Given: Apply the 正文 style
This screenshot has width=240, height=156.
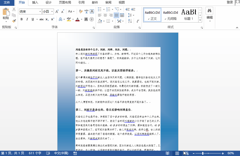Looking at the screenshot, I should (152, 15).
